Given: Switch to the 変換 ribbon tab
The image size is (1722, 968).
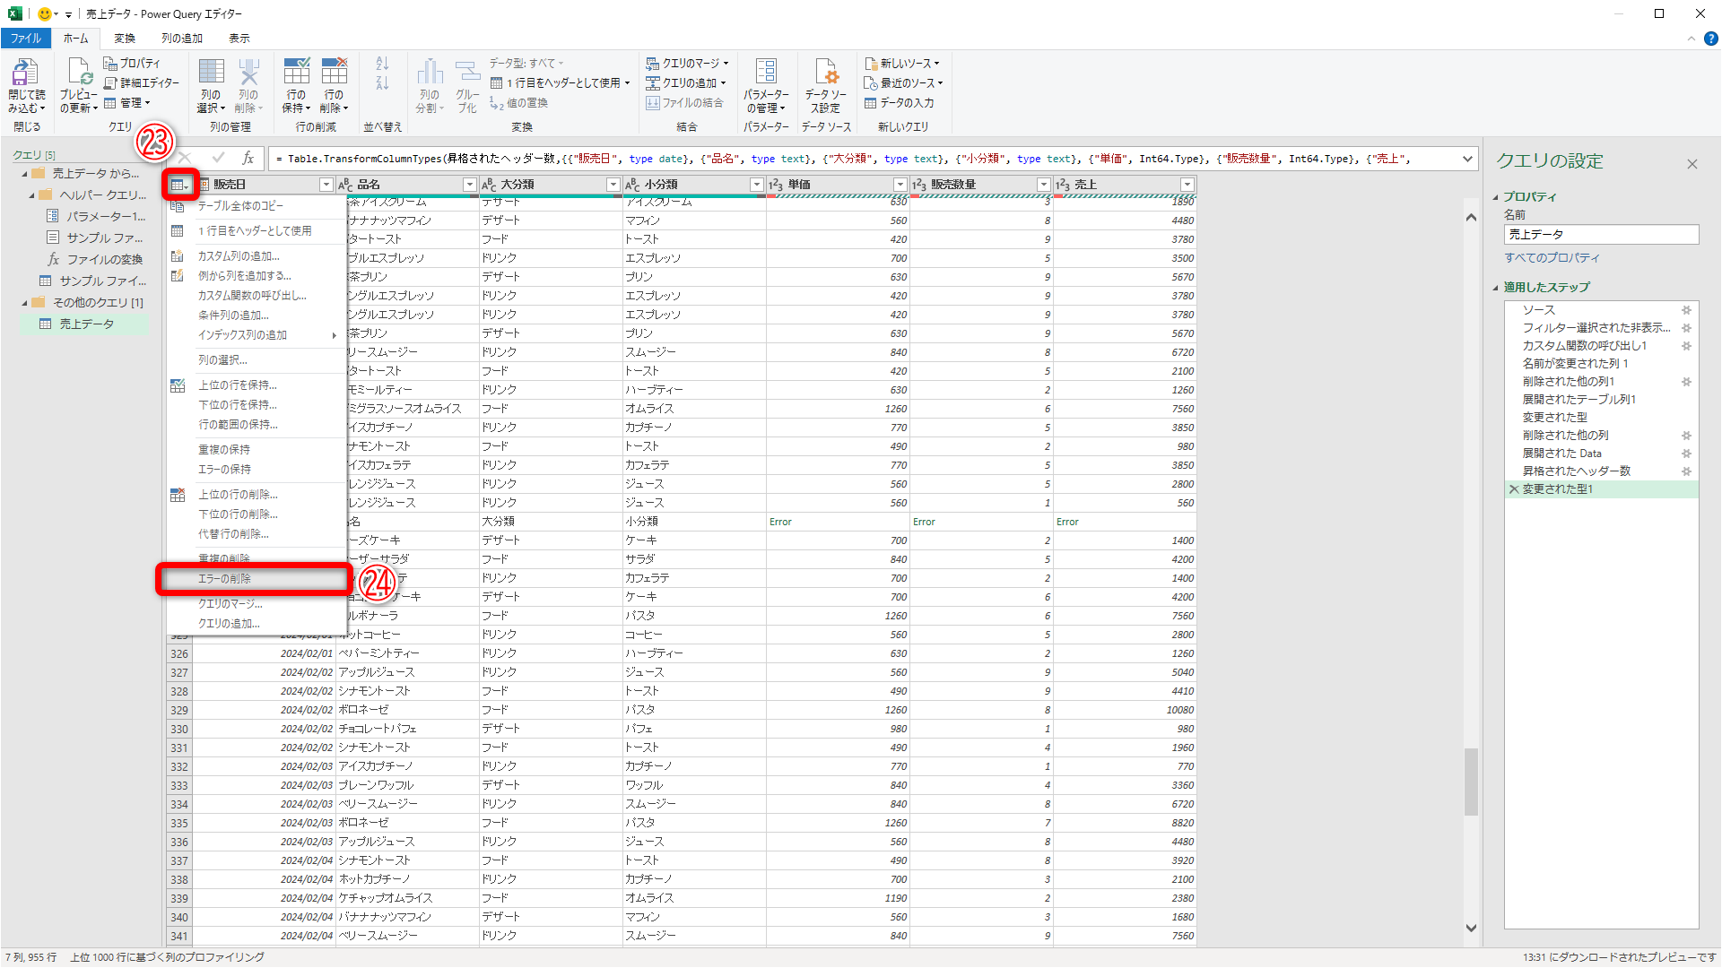Looking at the screenshot, I should click(125, 39).
